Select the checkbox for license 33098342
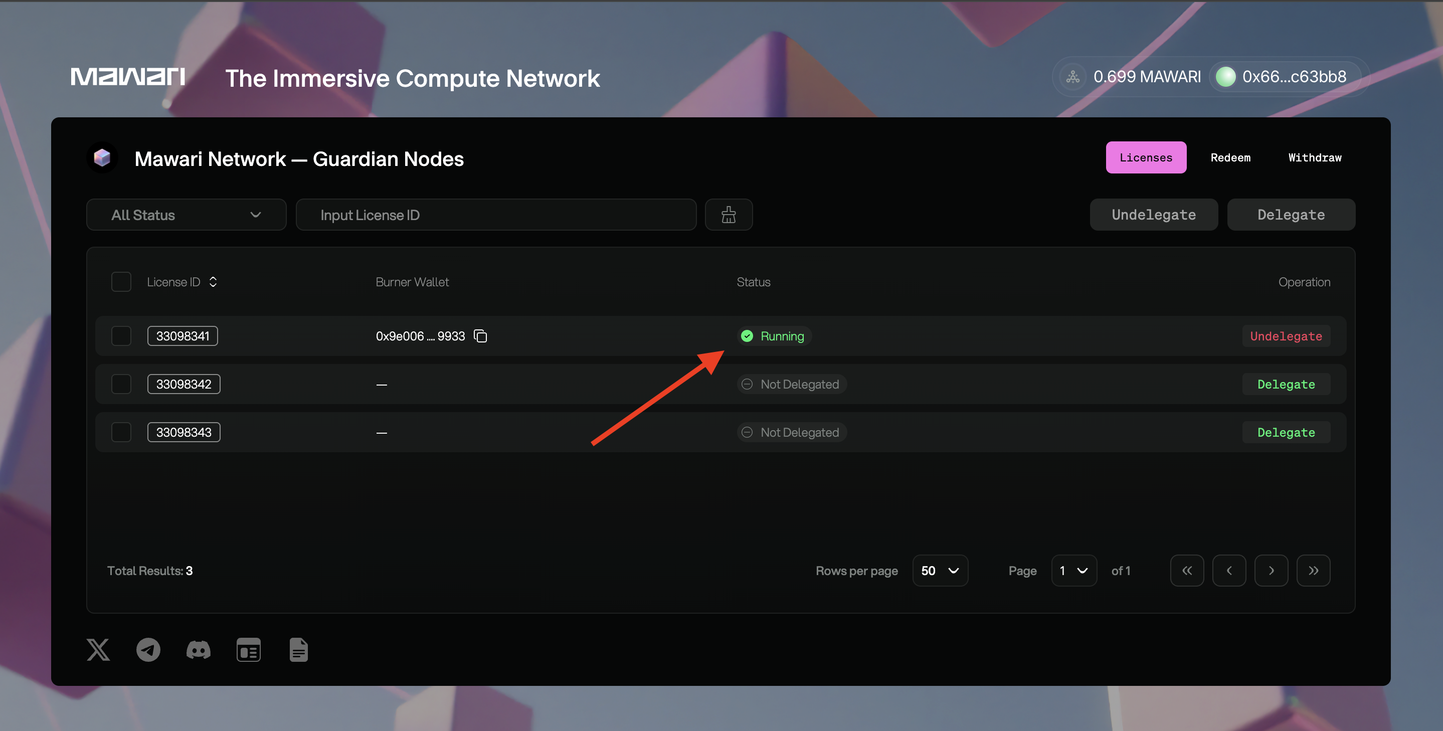This screenshot has height=731, width=1443. [x=121, y=384]
